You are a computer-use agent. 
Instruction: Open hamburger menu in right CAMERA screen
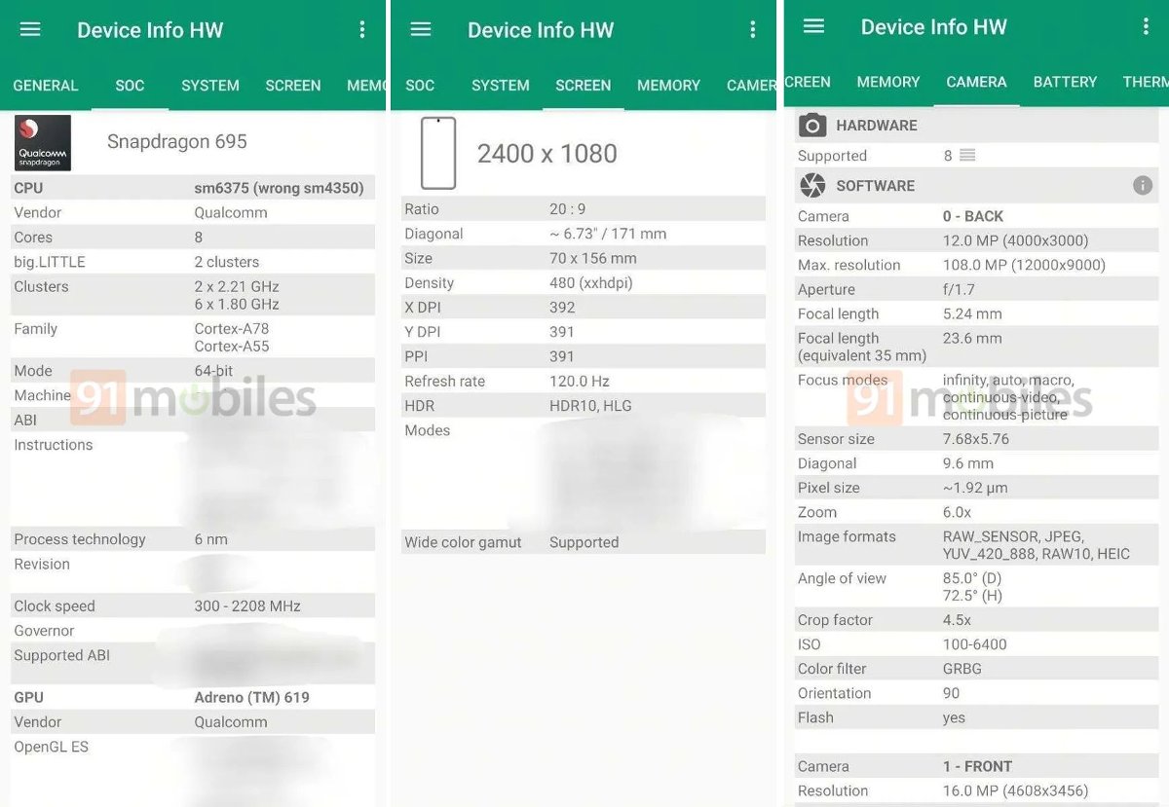click(x=813, y=26)
